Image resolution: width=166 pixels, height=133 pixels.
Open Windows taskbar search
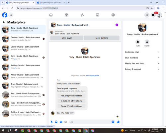[9, 130]
